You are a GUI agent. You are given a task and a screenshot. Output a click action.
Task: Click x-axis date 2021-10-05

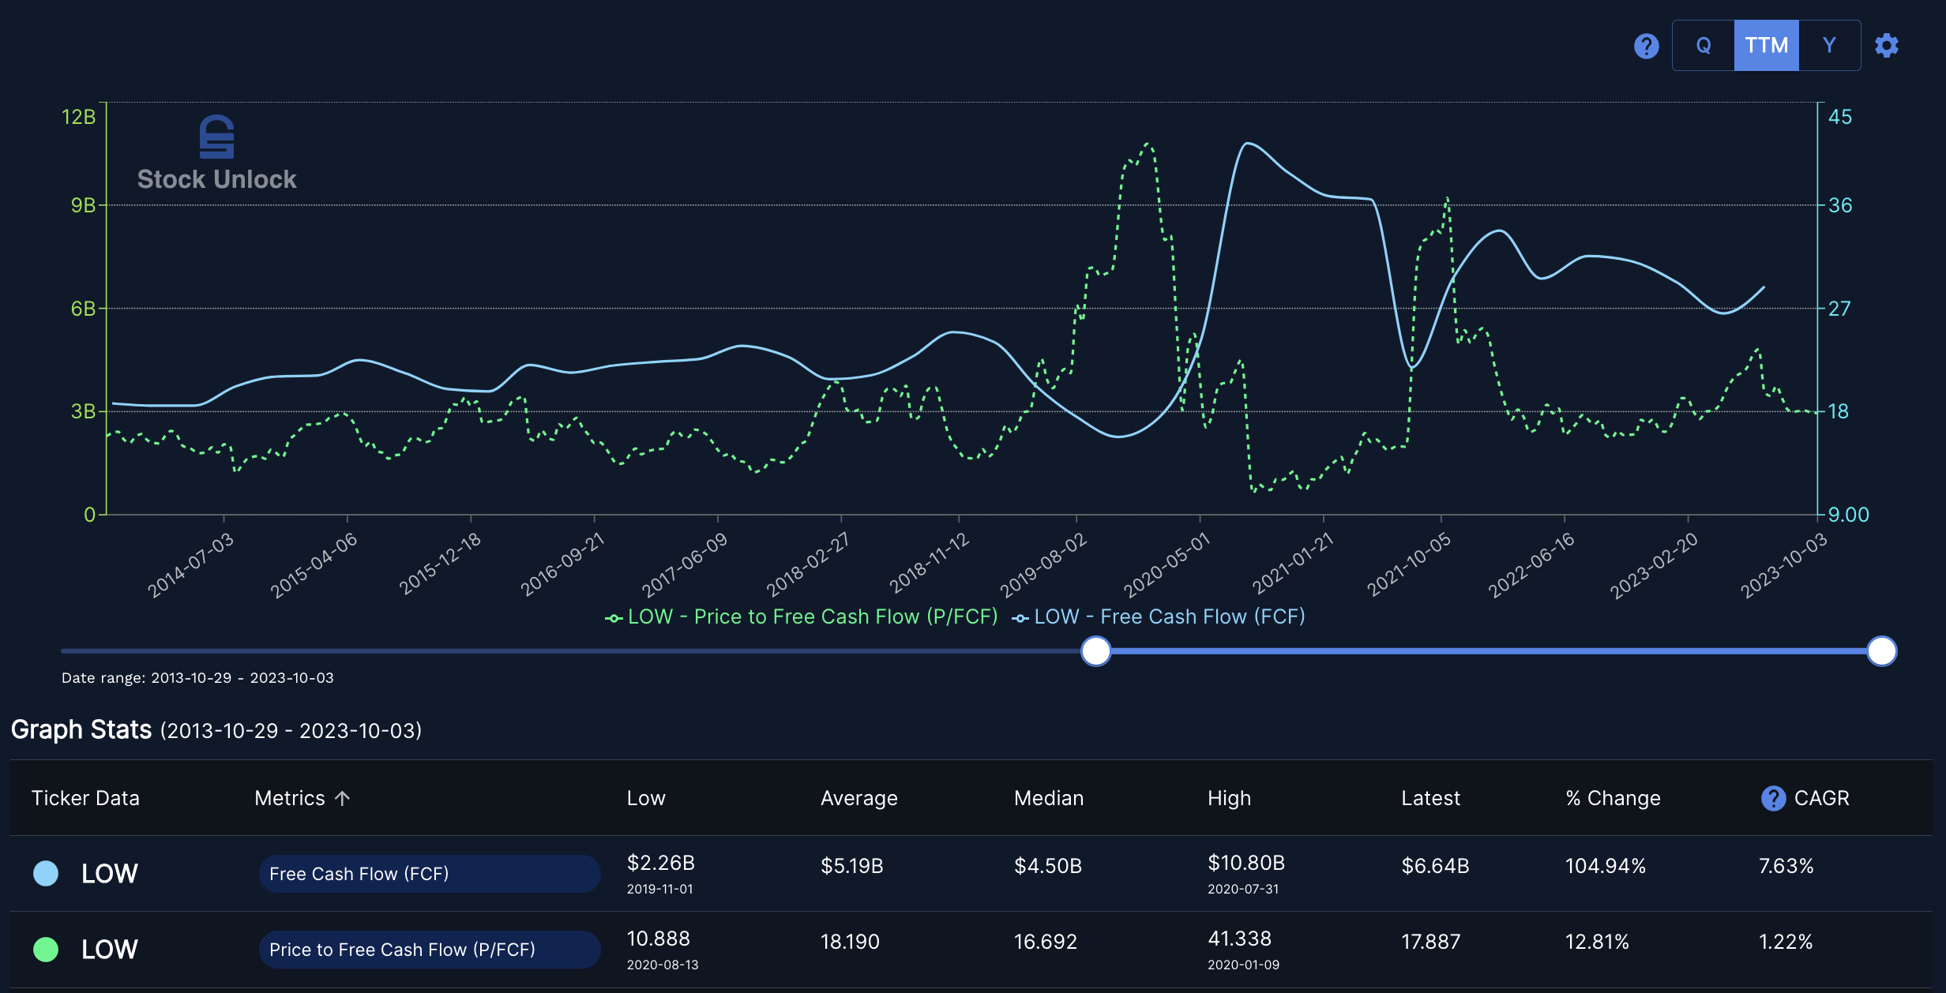coord(1409,565)
